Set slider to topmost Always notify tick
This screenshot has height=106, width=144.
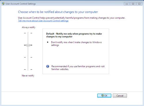coord(28,33)
